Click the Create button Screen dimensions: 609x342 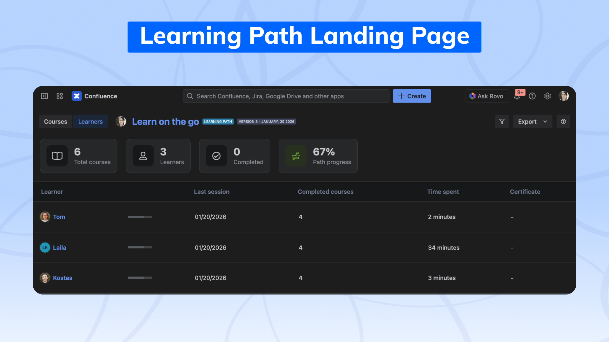click(412, 96)
